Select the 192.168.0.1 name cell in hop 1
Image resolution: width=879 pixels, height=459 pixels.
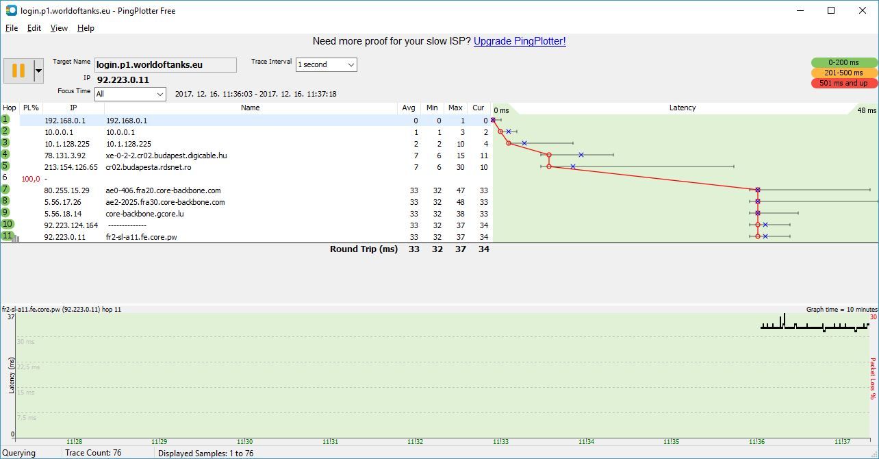click(x=127, y=121)
